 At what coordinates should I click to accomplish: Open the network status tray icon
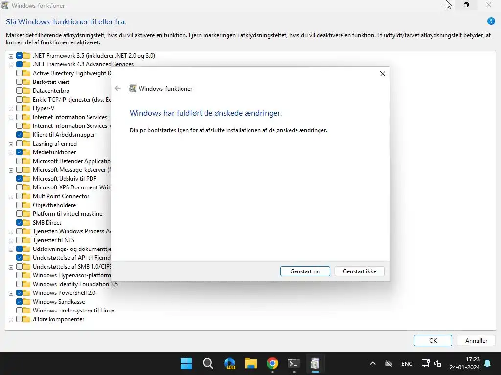pos(425,363)
